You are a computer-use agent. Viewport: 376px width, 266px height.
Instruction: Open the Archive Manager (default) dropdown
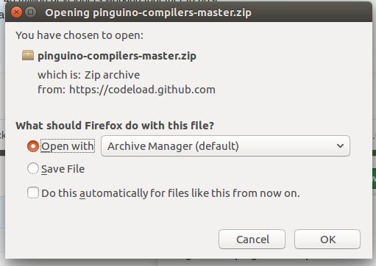pos(225,146)
